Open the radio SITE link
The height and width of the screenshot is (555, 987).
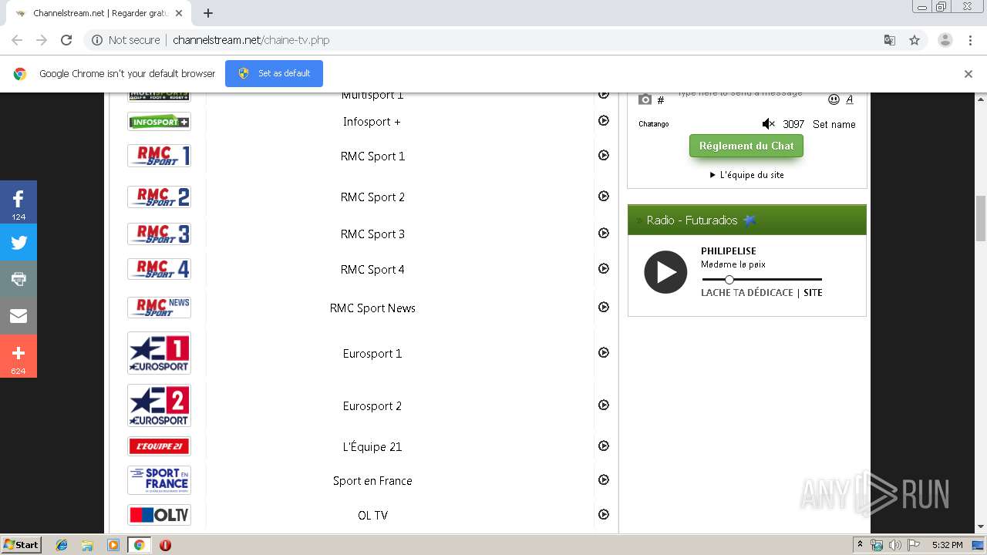point(813,293)
